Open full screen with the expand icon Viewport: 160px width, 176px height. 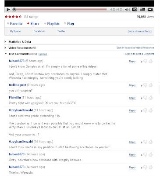[150, 10]
